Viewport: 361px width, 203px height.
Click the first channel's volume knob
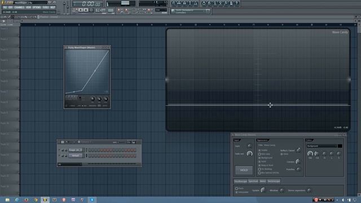(x=66, y=150)
